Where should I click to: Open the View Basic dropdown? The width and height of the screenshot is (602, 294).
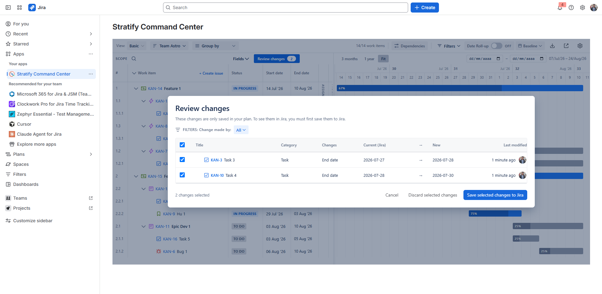tap(137, 46)
